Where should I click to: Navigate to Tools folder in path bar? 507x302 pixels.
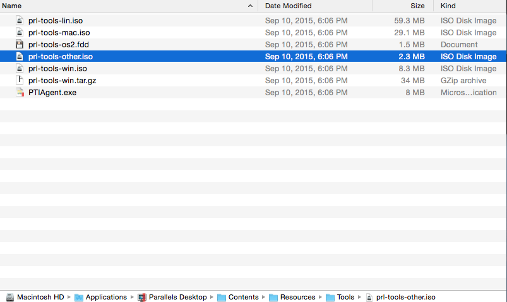[345, 297]
